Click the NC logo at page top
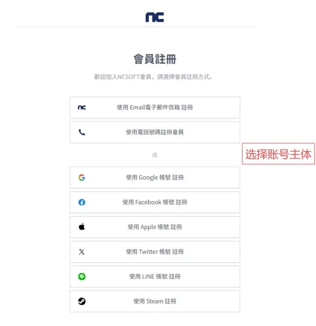Viewport: 316px width, 326px height. tap(154, 17)
